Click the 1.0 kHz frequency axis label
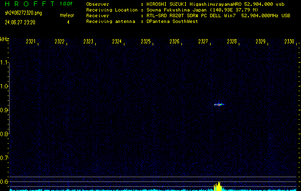Image resolution: width=301 pixels, height=191 pixels. (4, 86)
